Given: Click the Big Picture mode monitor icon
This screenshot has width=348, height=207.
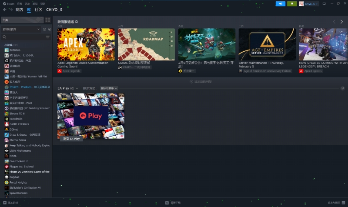Looking at the screenshot, I should tap(324, 3).
